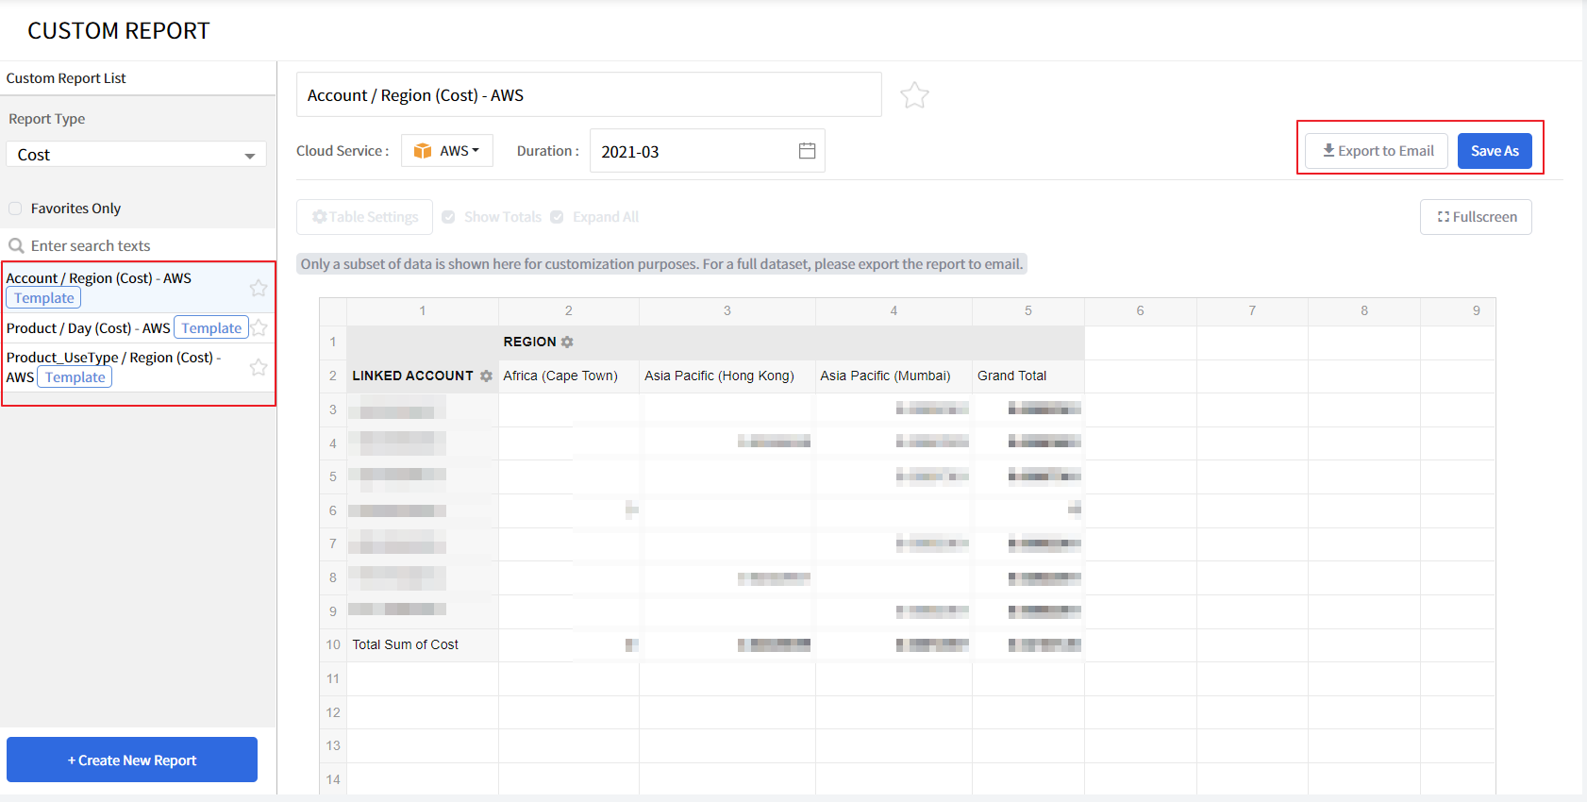1587x802 pixels.
Task: Open Table Settings
Action: (365, 217)
